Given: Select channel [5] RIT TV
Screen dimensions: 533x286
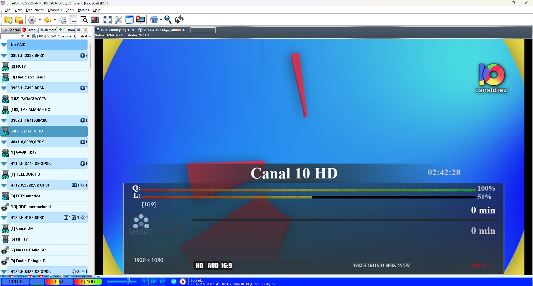Looking at the screenshot, I should (44, 239).
